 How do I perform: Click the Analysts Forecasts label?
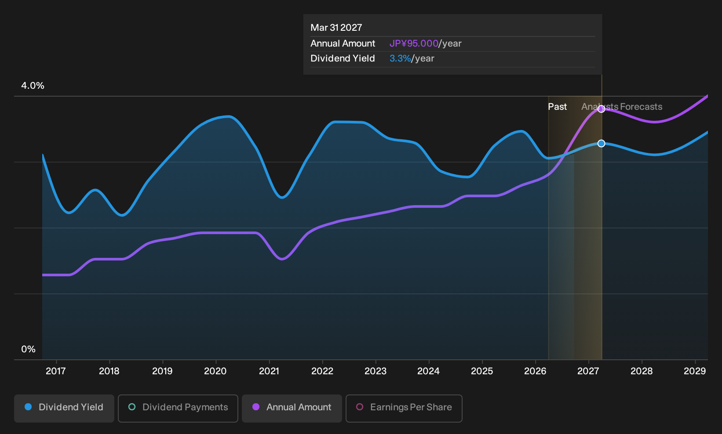tap(622, 107)
